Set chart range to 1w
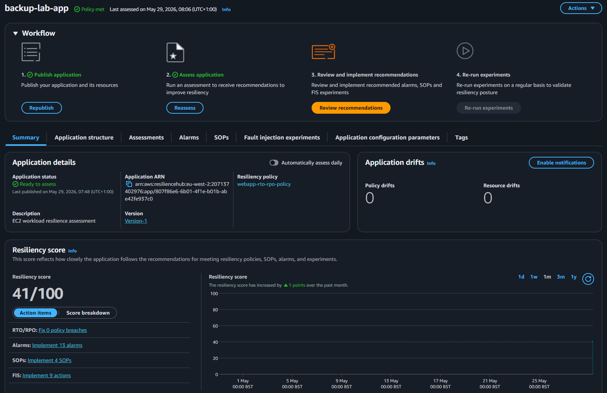Image resolution: width=607 pixels, height=393 pixels. 534,277
